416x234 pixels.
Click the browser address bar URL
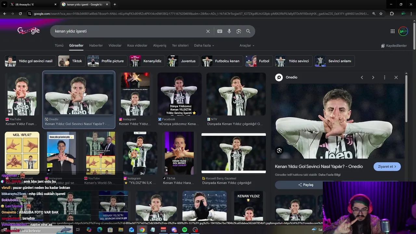201,14
